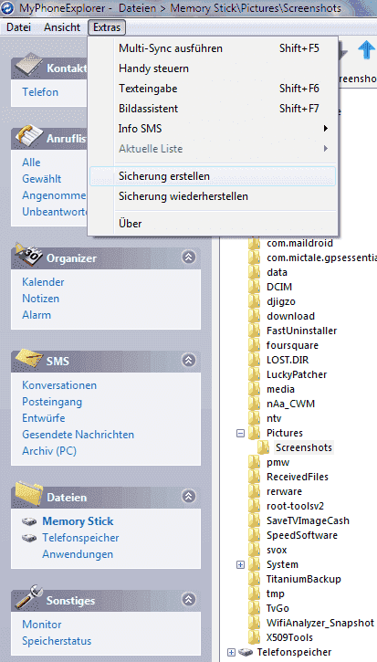
Task: Click the Organizer calendar header icon
Action: pyautogui.click(x=28, y=254)
